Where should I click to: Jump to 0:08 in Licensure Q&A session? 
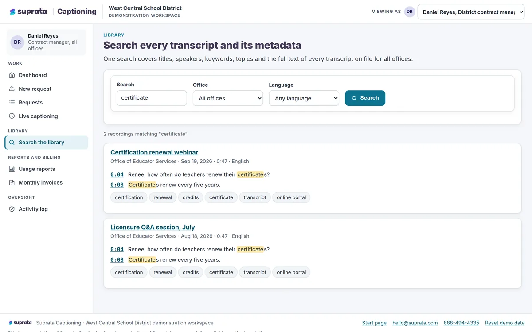[117, 259]
